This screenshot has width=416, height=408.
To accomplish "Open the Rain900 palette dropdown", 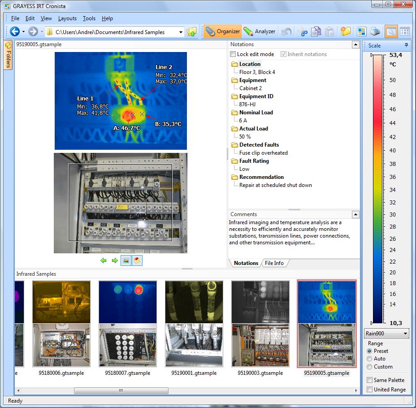I will pos(386,334).
